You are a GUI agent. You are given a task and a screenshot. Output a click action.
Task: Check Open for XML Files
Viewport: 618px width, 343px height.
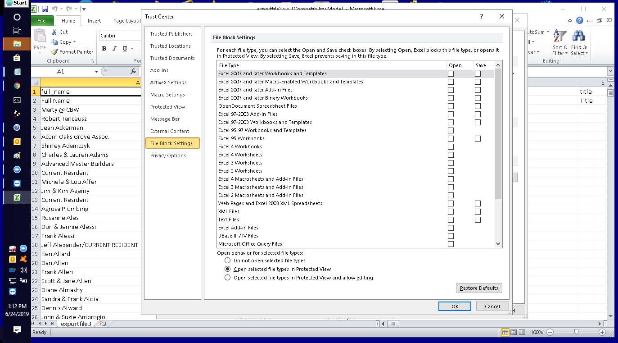click(451, 211)
